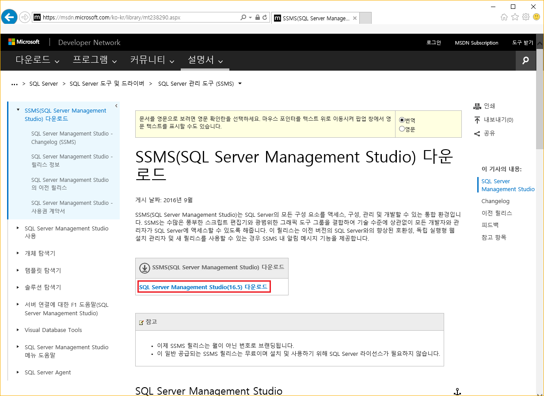Expand the breadcrumb ellipsis
Screen dimensions: 544x396
click(15, 84)
